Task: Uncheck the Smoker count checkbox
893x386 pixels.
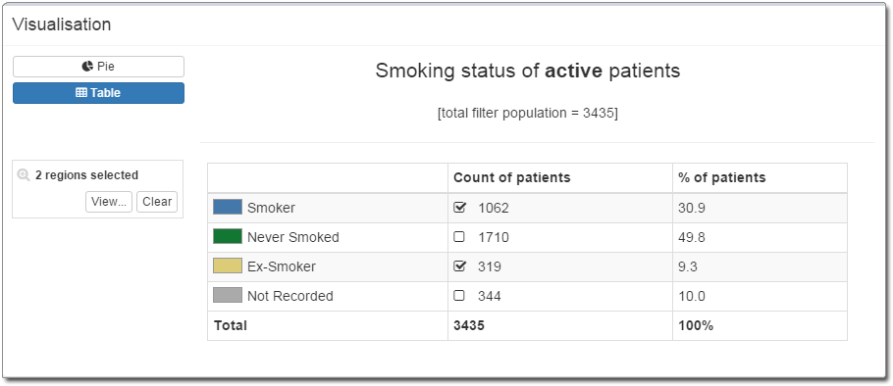Action: (x=459, y=208)
